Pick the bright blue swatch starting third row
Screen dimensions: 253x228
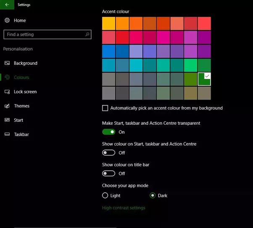pyautogui.click(x=108, y=51)
